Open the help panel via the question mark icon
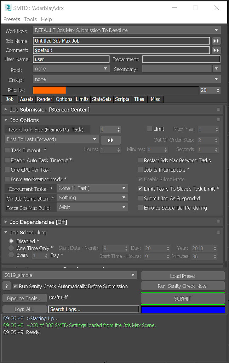Viewport: 229px width, 363px height. [x=6, y=286]
